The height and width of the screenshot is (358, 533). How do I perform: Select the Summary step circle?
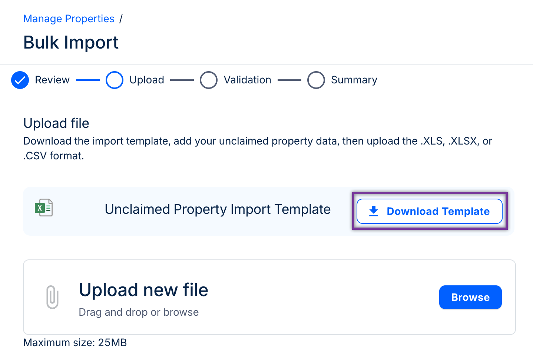316,80
